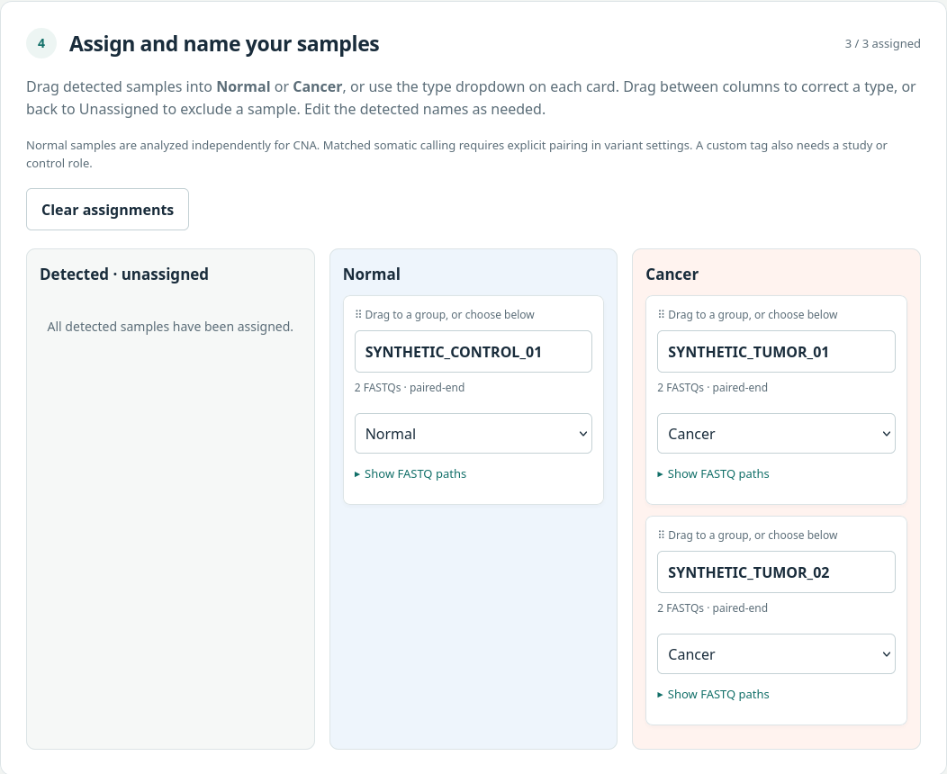Click the 'Detected · unassigned' column title

(x=124, y=274)
